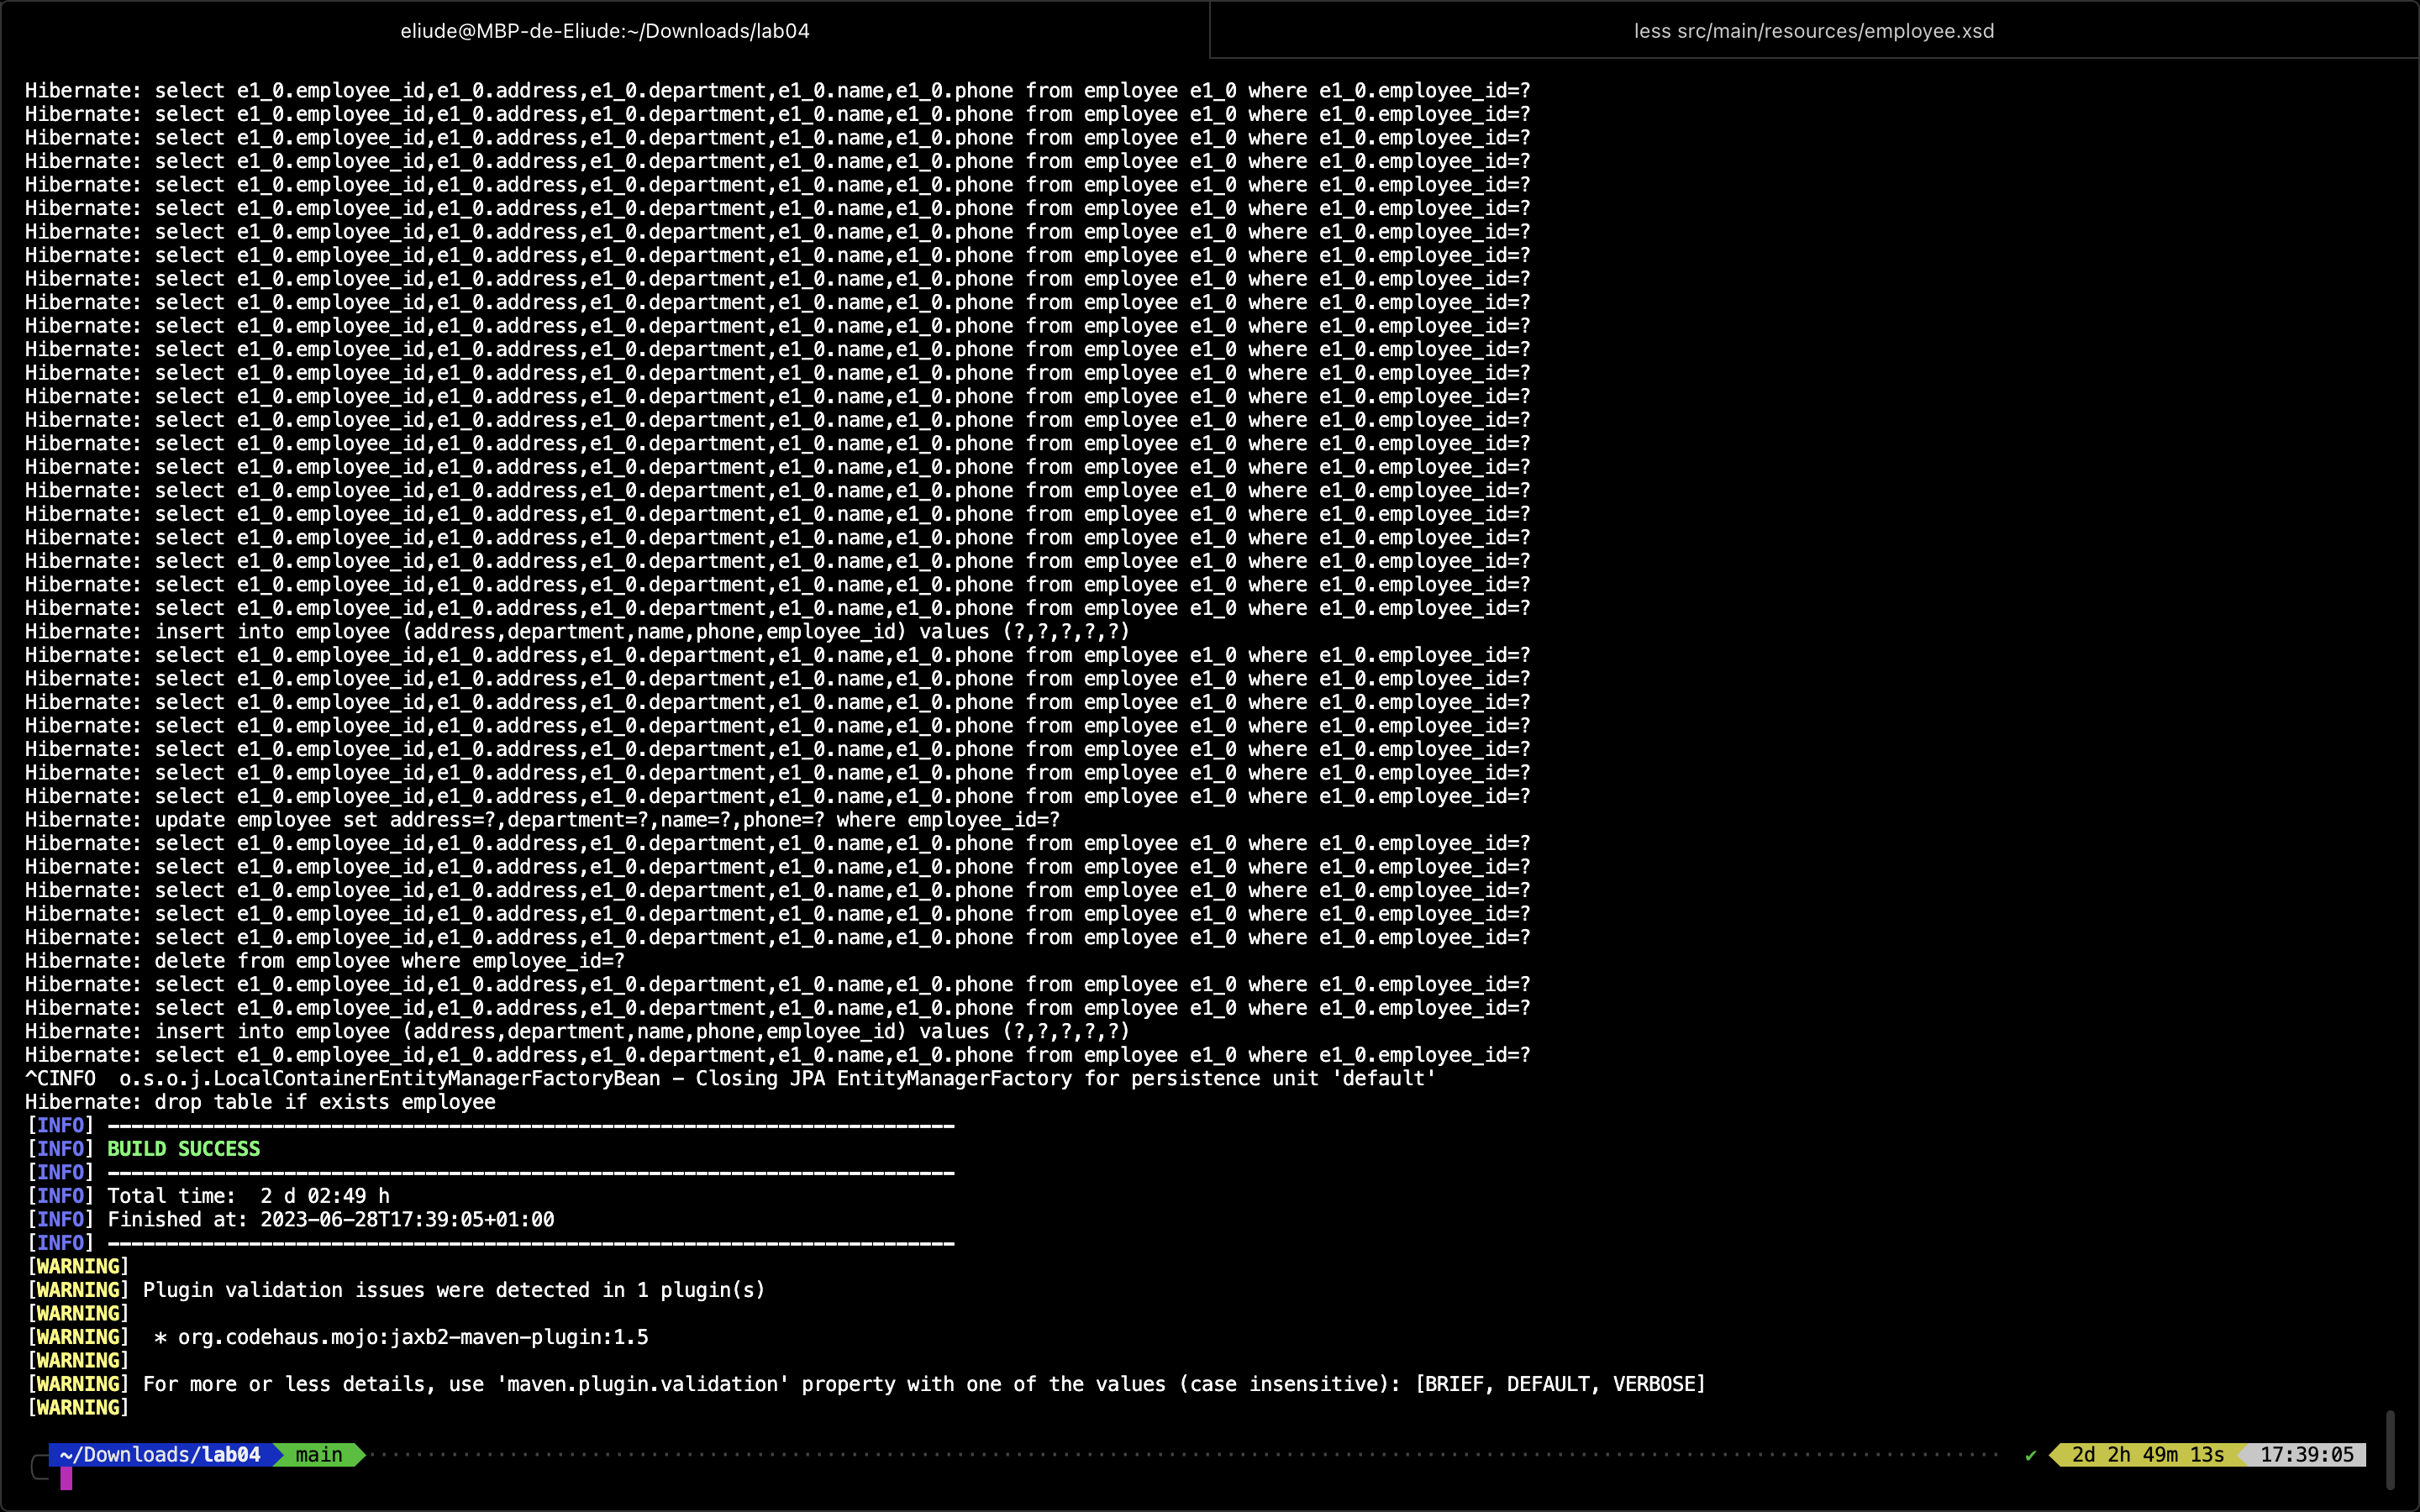Switch to the lab04 terminal tab

(x=605, y=31)
